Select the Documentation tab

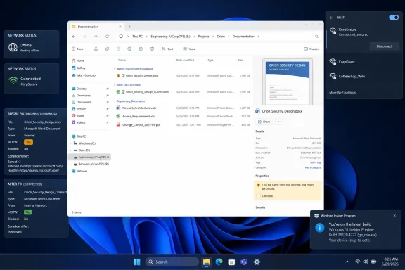(x=96, y=27)
